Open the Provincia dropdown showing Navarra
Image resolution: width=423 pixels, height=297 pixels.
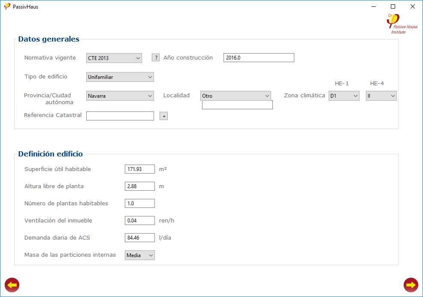click(x=120, y=96)
